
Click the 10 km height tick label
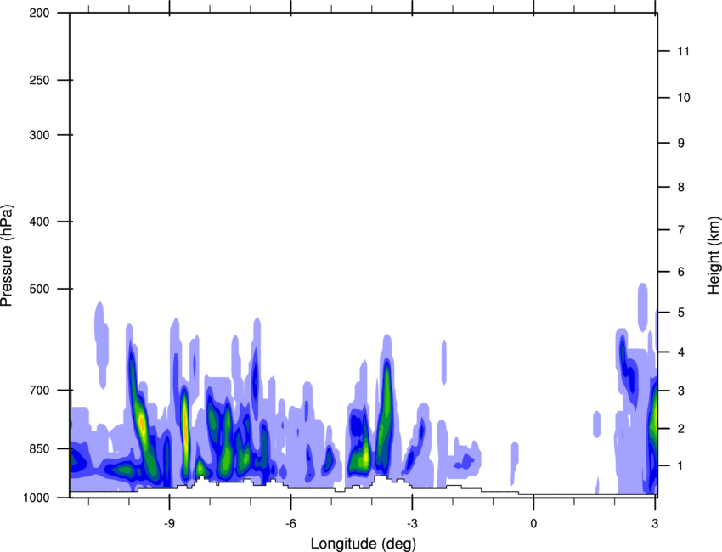pos(684,98)
